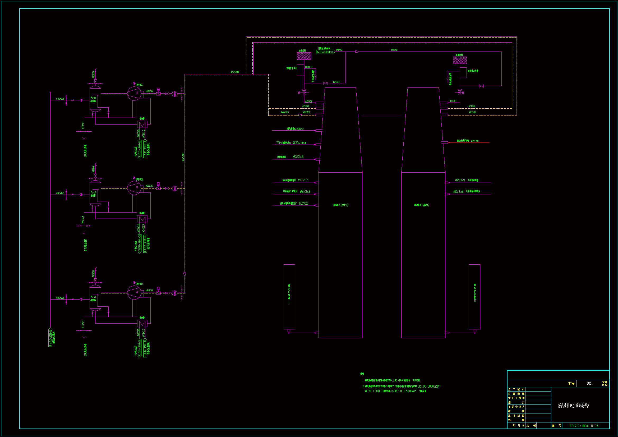Click the F3171S-J1301-01 reference tag at top

pos(325,52)
